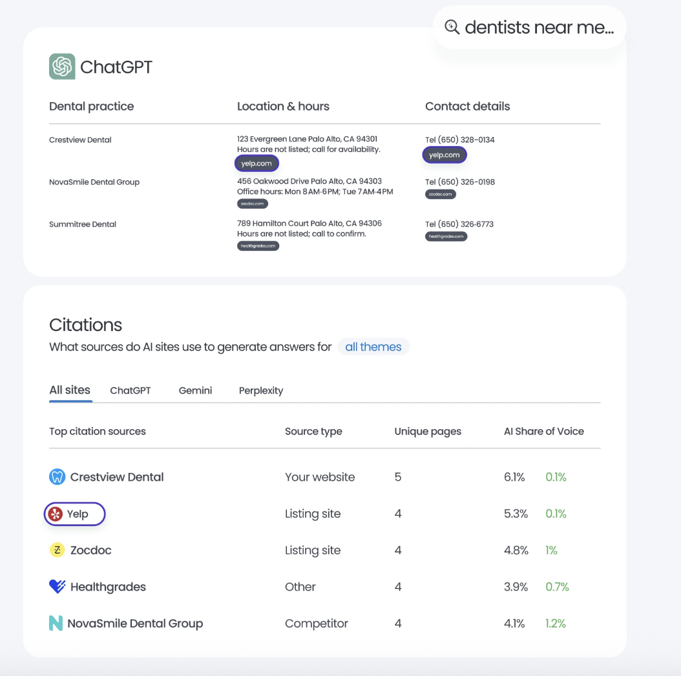Click 'Crestview Dental' in the ChatGPT answer table
This screenshot has height=676, width=681.
pos(80,140)
